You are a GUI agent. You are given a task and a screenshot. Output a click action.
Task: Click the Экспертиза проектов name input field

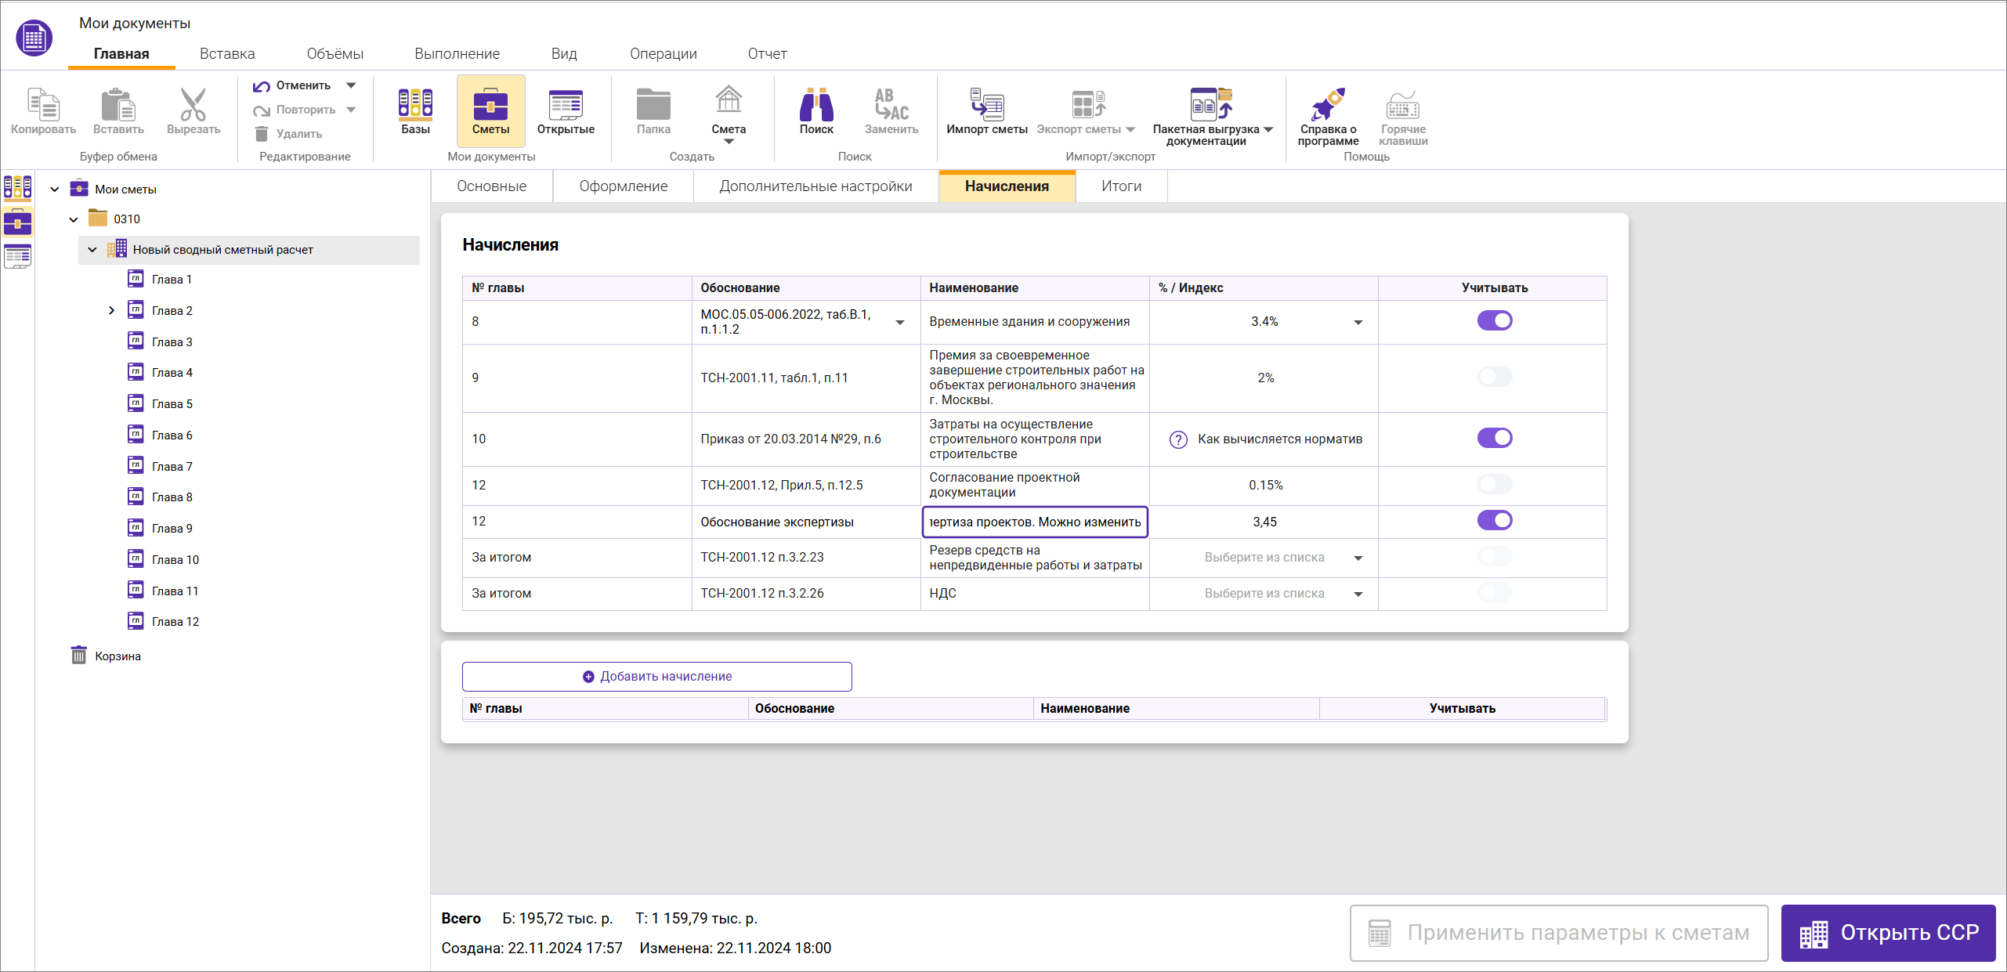click(1034, 522)
